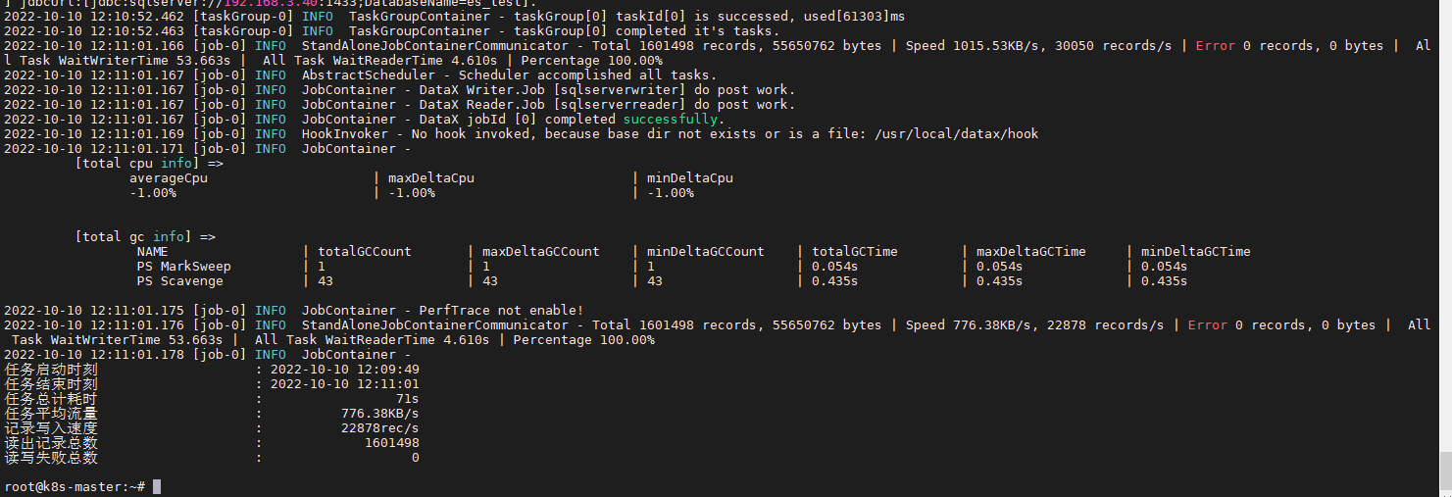Click the 1601498 value beside 读出记录总数
Viewport: 1452px width, 497px height.
(x=391, y=443)
